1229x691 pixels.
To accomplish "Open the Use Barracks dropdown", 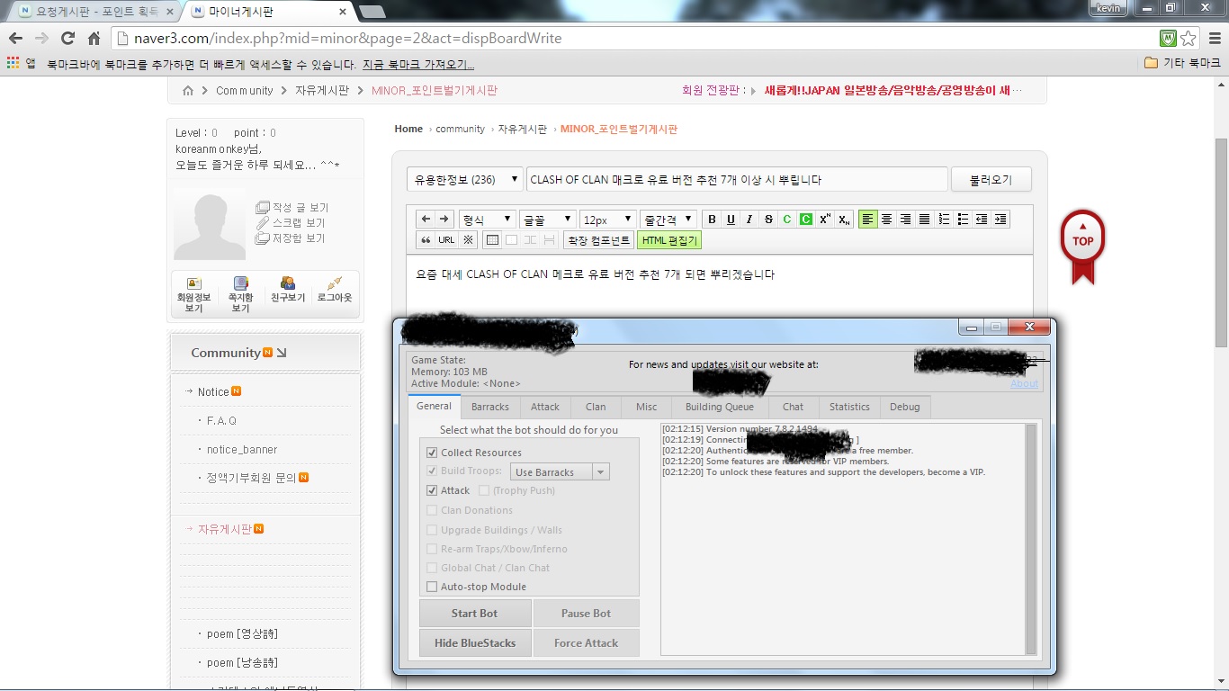I will point(560,471).
